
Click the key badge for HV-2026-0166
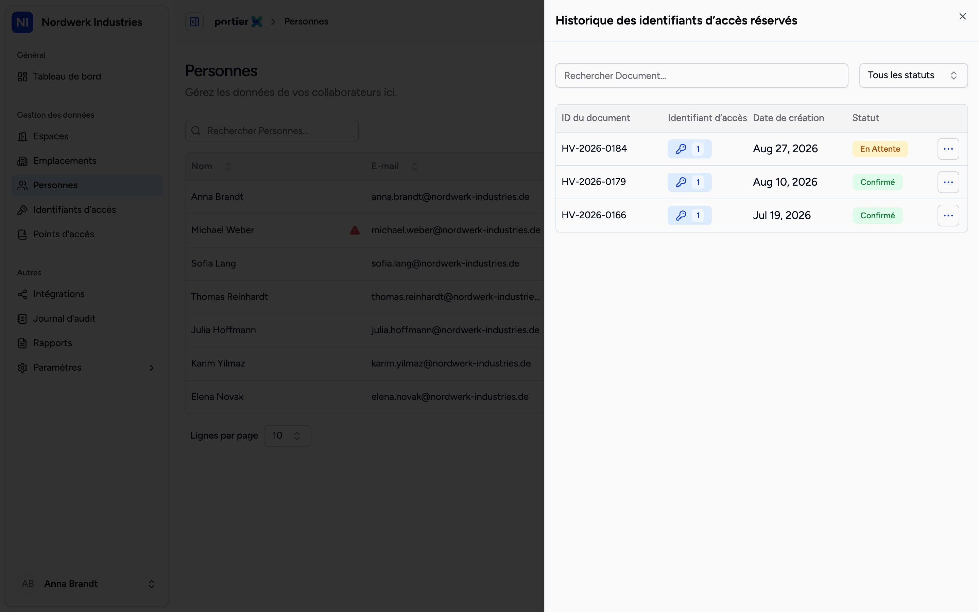(x=689, y=215)
